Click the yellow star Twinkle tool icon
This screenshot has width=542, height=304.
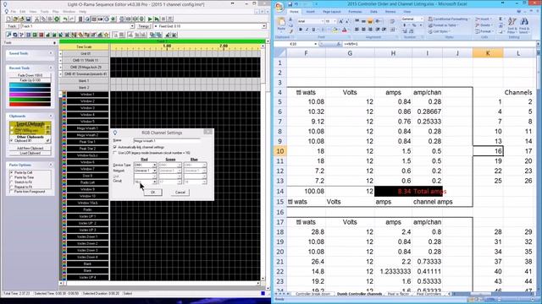tap(107, 35)
